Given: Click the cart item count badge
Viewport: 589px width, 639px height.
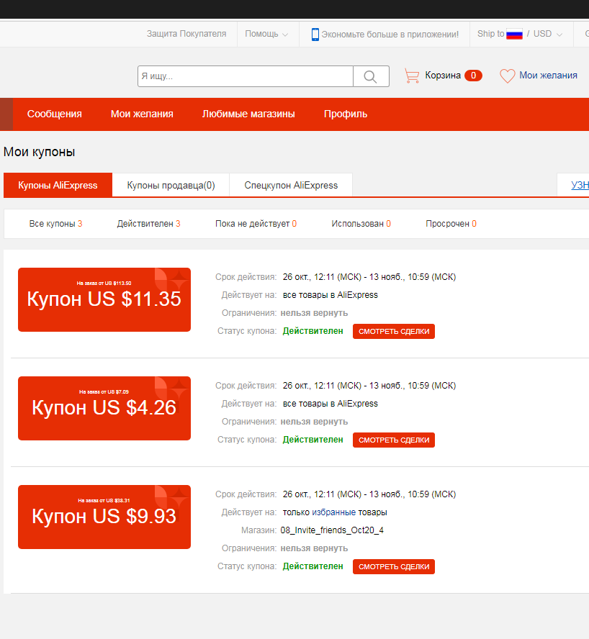Looking at the screenshot, I should pyautogui.click(x=473, y=76).
